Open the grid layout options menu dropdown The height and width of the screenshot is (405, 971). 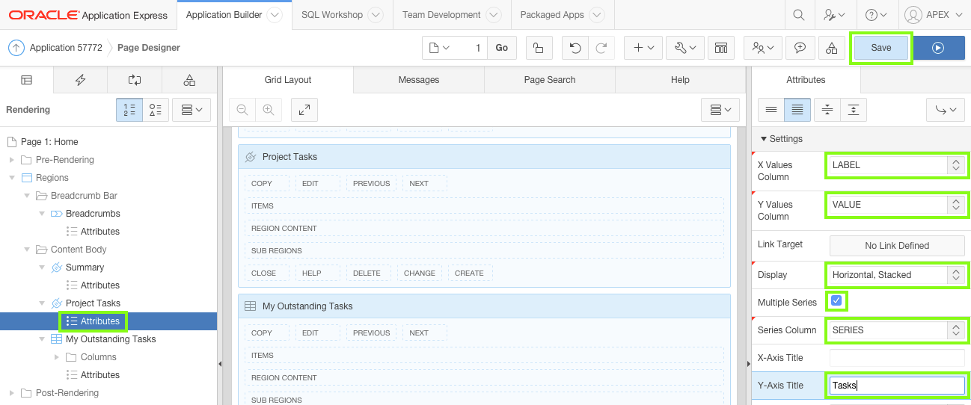(721, 110)
